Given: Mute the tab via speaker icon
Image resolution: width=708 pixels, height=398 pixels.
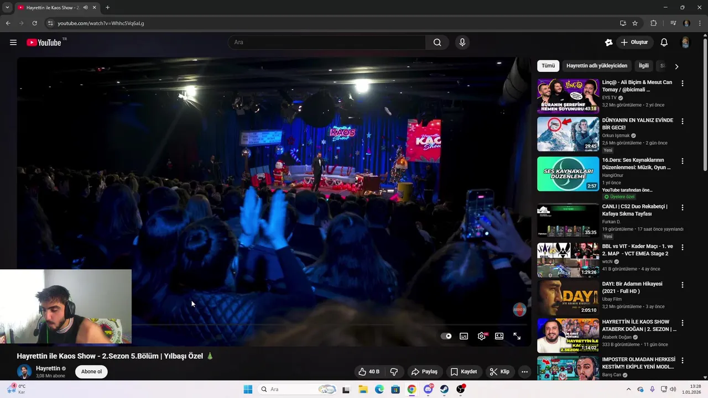Looking at the screenshot, I should 85,8.
